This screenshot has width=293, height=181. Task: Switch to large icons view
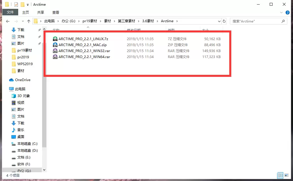tap(286, 175)
